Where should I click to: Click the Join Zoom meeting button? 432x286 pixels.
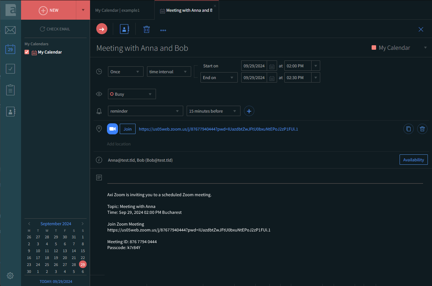tap(128, 129)
